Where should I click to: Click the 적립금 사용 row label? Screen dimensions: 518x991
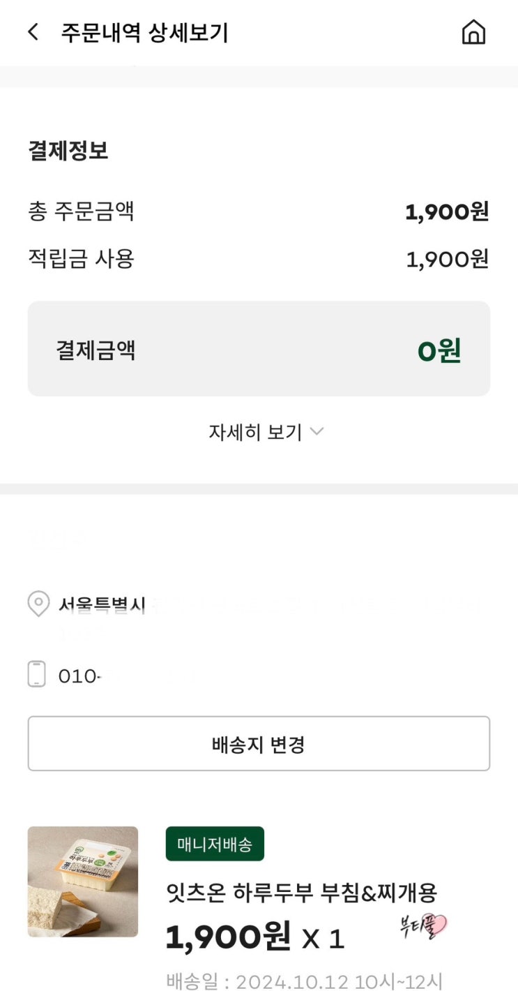pyautogui.click(x=81, y=259)
